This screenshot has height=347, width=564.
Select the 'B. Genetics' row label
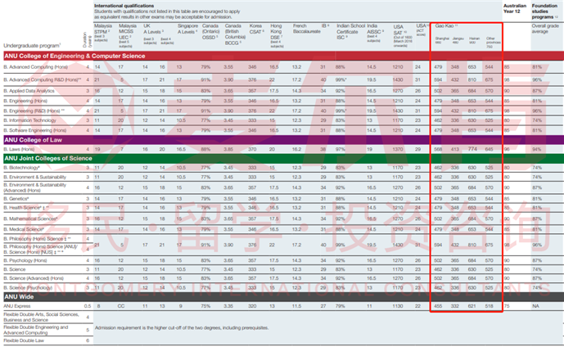(x=16, y=199)
